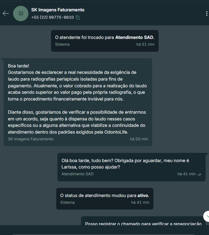Select Larissa's greeting message bubble
209x235 pixels.
pyautogui.click(x=131, y=167)
